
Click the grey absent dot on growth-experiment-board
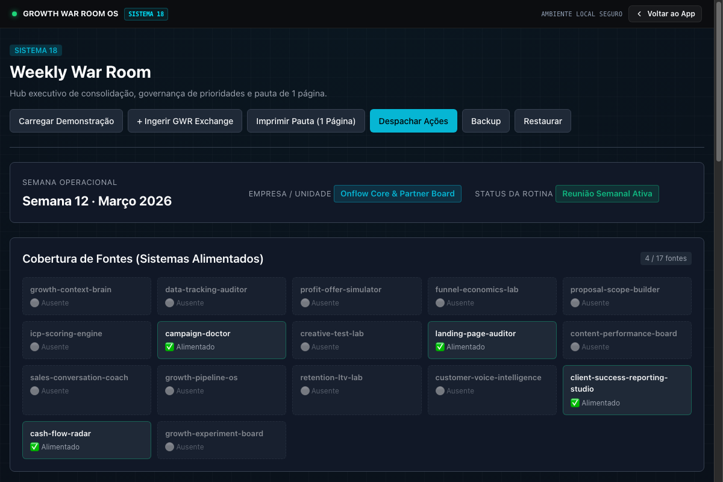[x=169, y=447]
